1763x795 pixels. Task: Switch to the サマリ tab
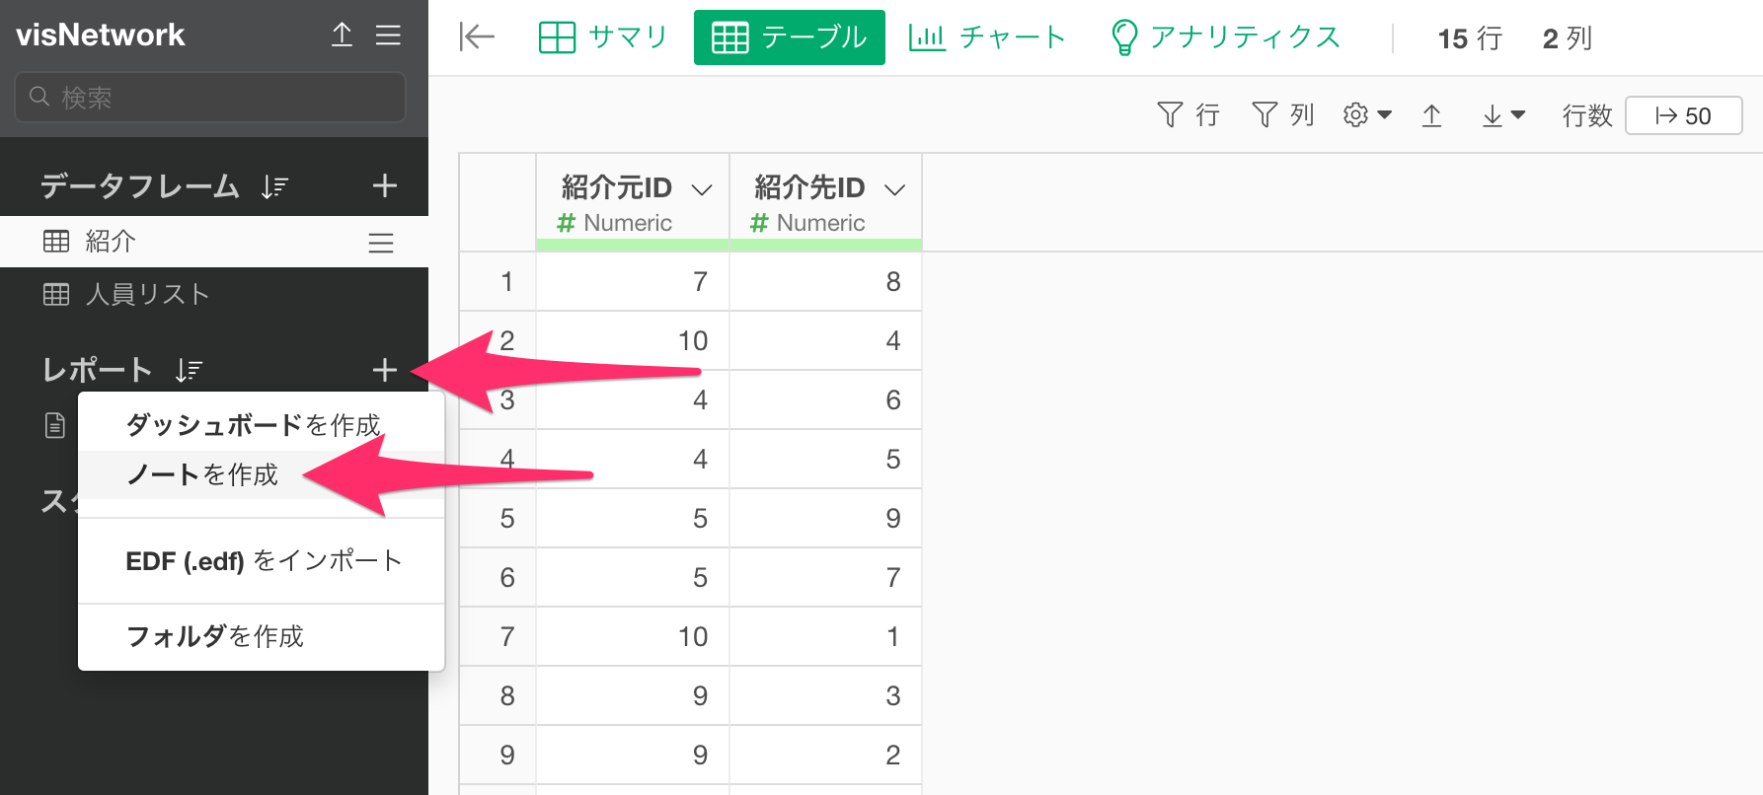pos(603,37)
